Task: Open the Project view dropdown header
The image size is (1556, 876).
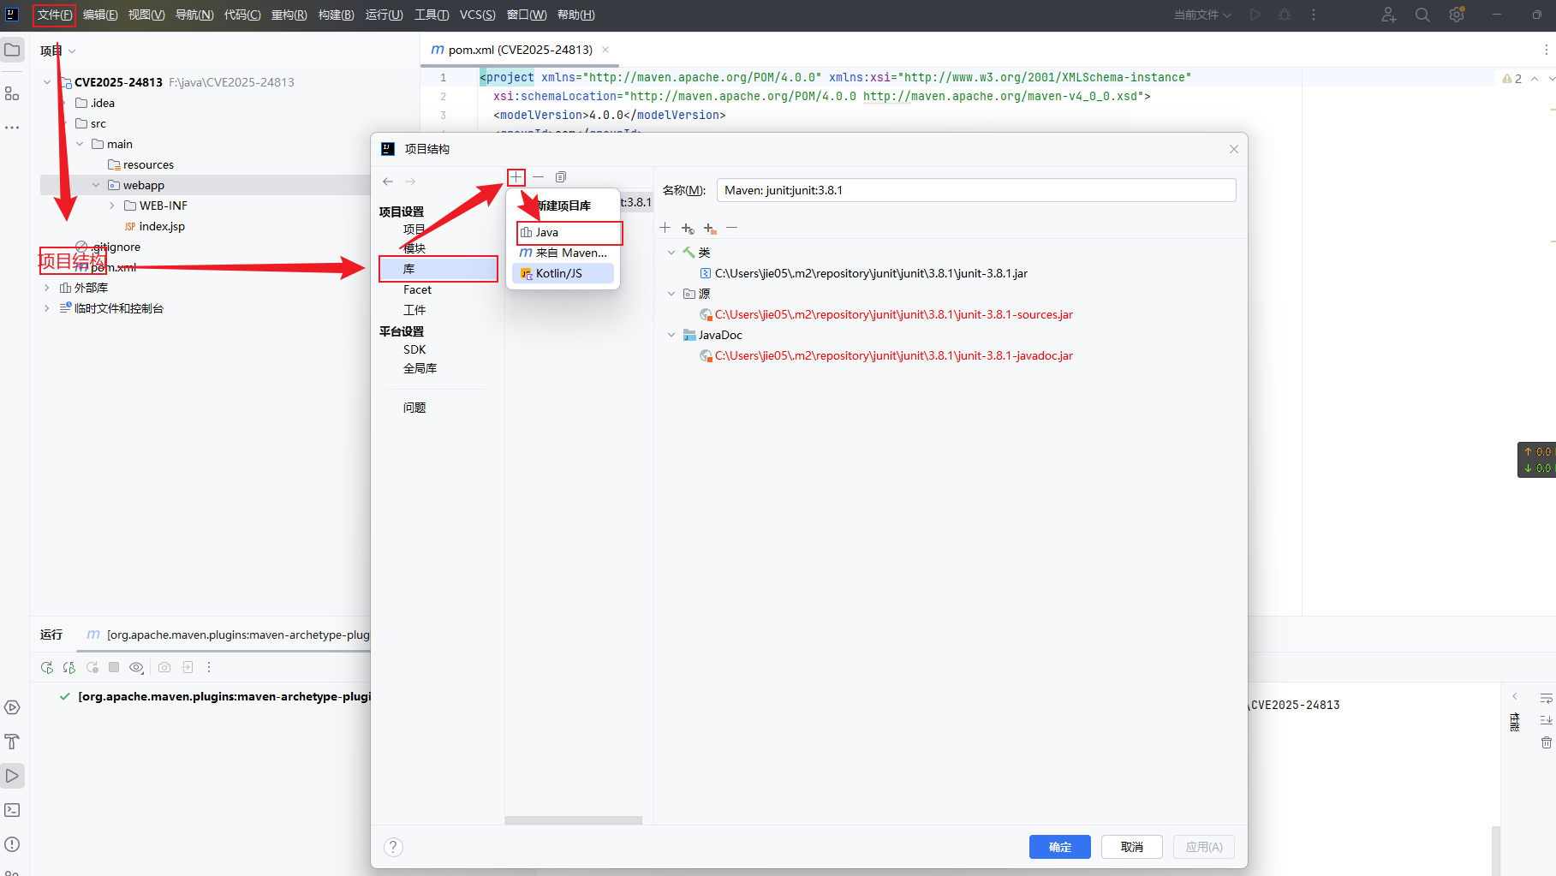Action: click(x=57, y=51)
